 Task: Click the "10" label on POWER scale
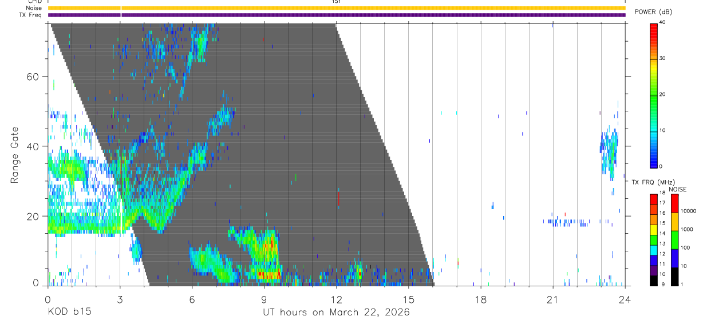pyautogui.click(x=663, y=130)
